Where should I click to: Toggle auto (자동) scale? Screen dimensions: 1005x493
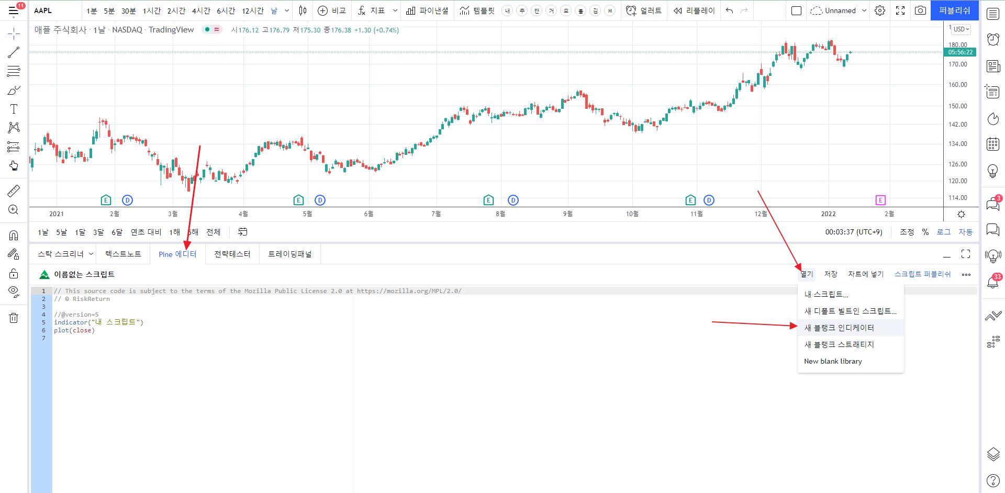click(966, 232)
